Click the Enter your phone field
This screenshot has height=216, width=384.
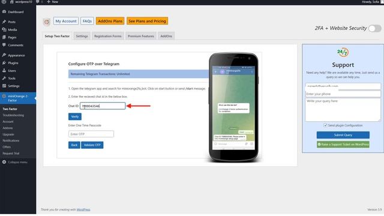pos(343,94)
